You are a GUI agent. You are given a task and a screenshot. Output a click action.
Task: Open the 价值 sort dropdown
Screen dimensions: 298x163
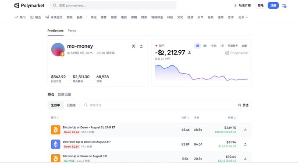point(244,105)
